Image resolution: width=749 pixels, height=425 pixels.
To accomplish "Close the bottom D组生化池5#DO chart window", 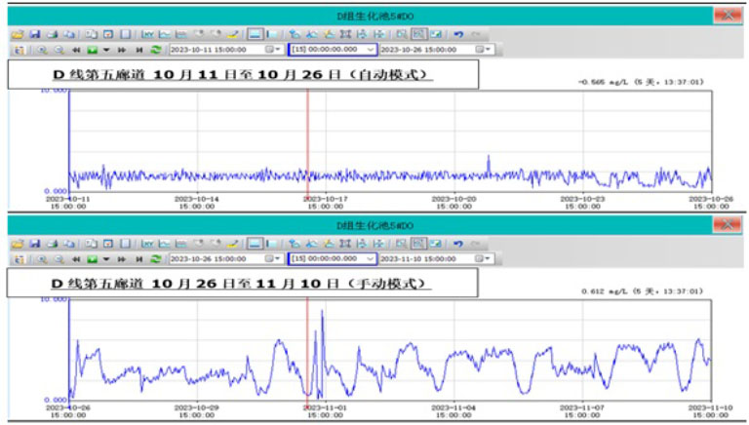I will [728, 224].
